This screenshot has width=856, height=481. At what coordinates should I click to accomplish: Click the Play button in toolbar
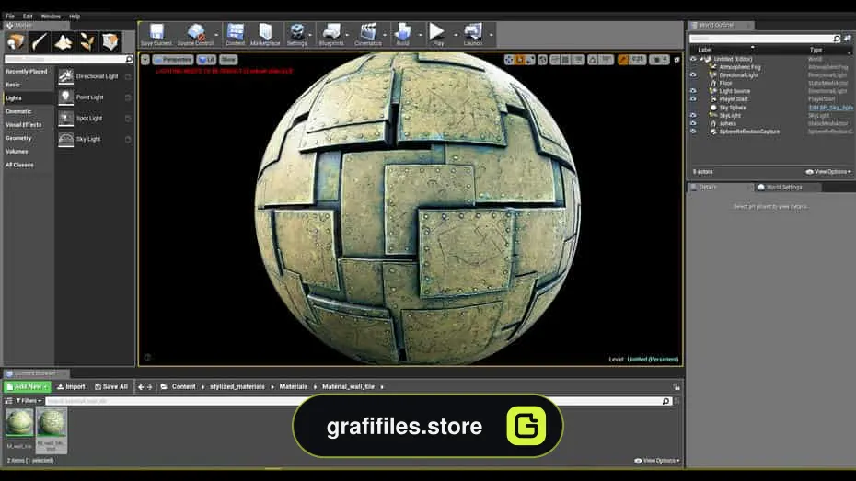437,34
